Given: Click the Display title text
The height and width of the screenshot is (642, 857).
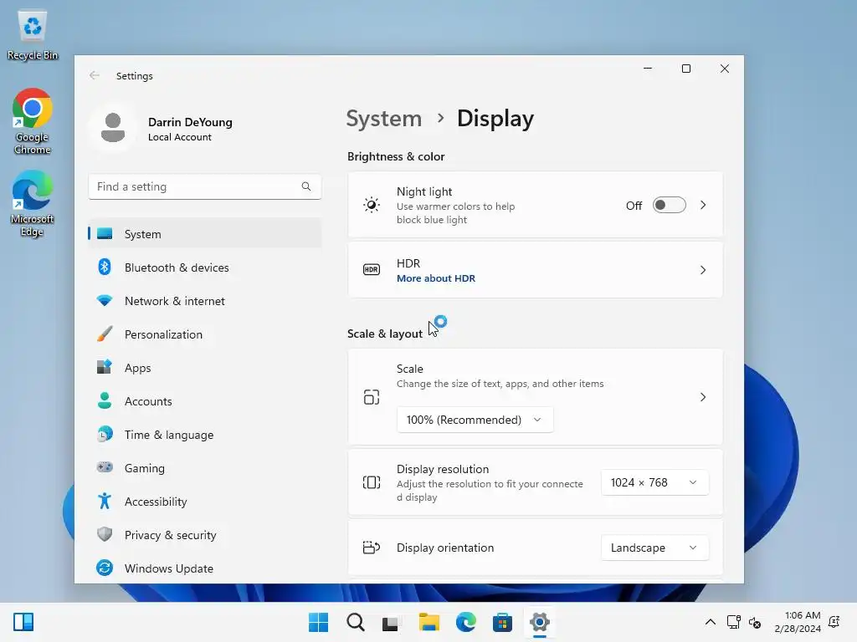Looking at the screenshot, I should point(495,119).
